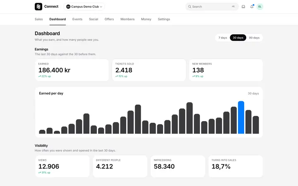Click the Earned trend arrow icon

pos(40,76)
